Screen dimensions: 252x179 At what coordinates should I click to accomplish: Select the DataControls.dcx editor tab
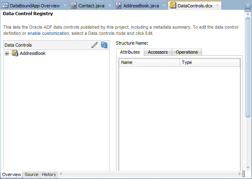[195, 6]
